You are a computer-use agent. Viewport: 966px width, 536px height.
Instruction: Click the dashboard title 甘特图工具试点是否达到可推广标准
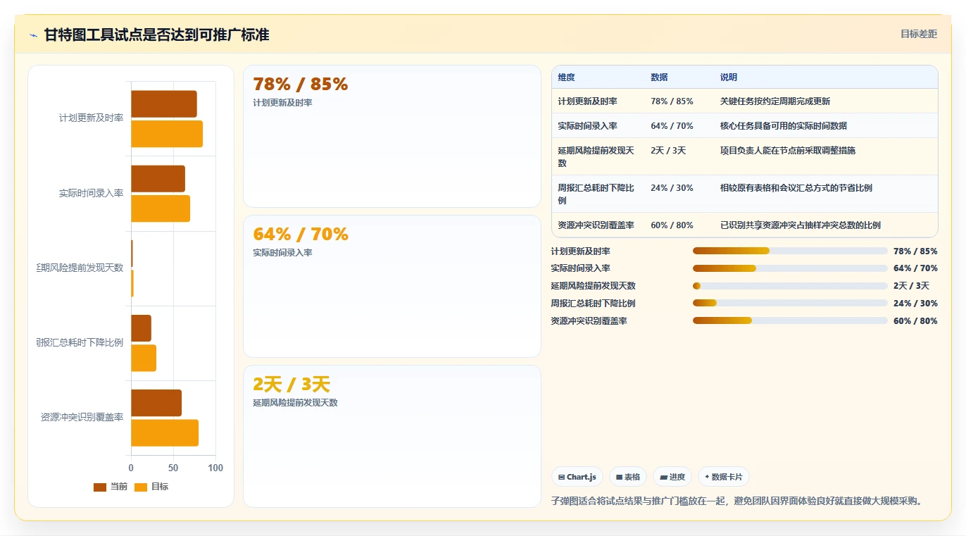pyautogui.click(x=157, y=35)
